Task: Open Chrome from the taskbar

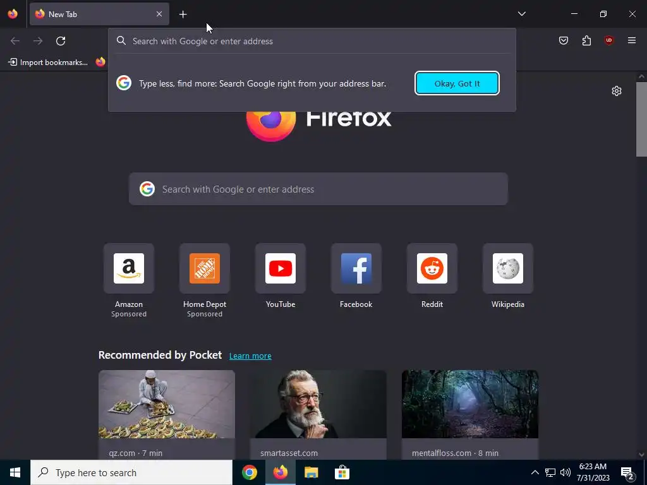Action: coord(249,472)
